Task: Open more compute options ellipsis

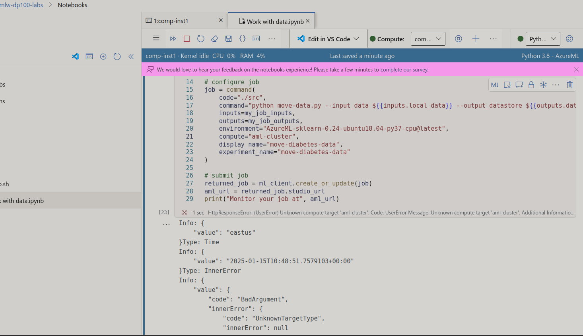Action: pyautogui.click(x=493, y=39)
